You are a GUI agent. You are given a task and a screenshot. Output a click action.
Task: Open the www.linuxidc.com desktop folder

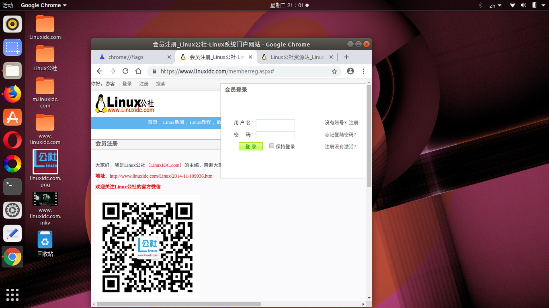45,129
